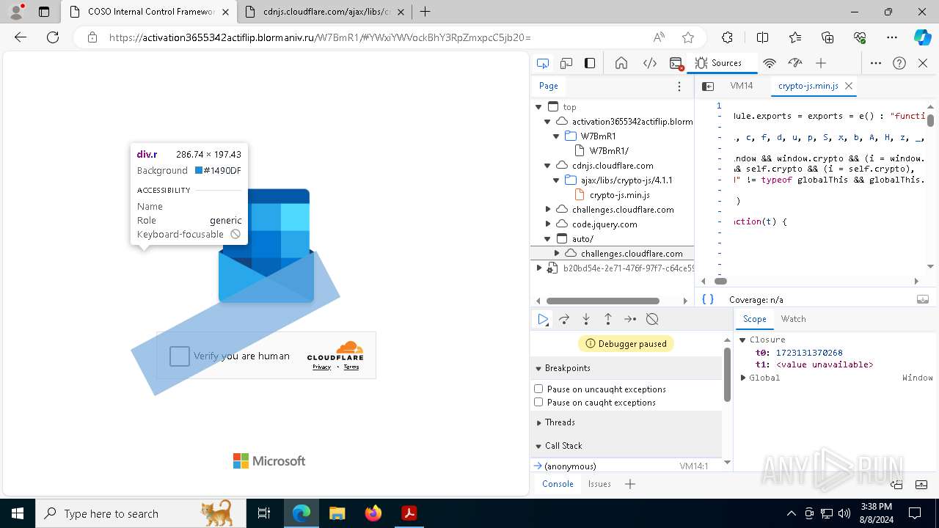Click the navigator pane horizontal scrollbar

click(x=603, y=301)
